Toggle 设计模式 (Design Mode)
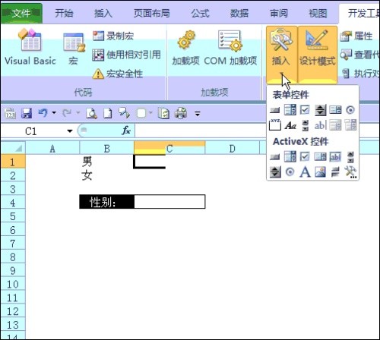 (318, 54)
